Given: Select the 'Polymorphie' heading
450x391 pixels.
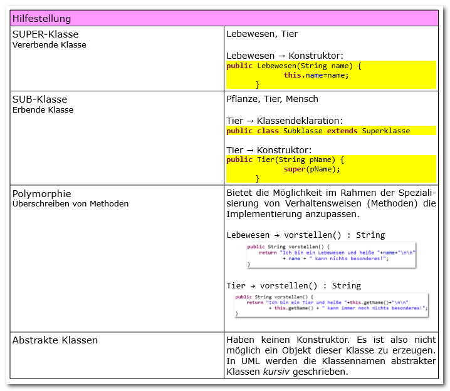Looking at the screenshot, I should point(41,194).
